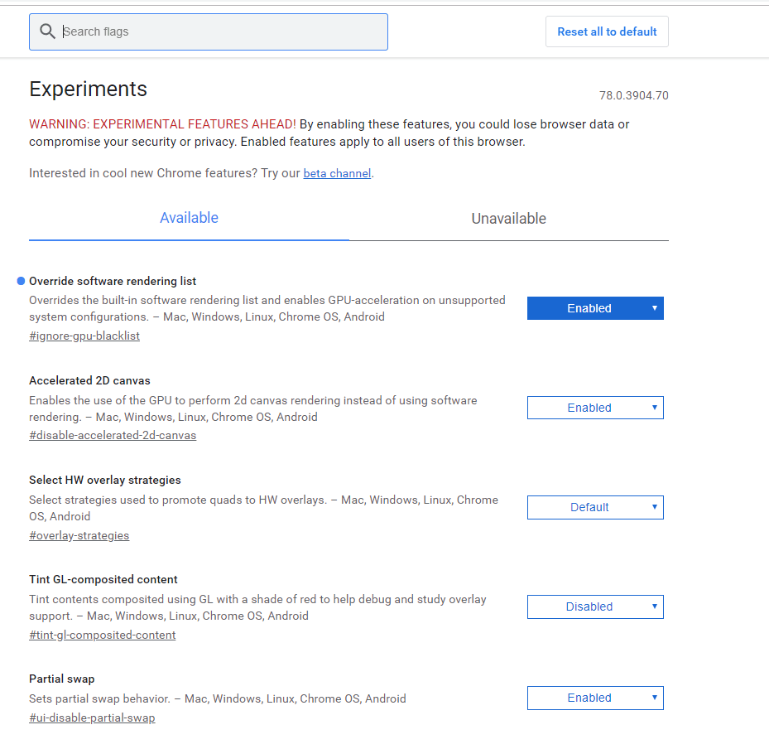Viewport: 769px width, 749px height.
Task: Open the Accelerated 2D canvas setting dropdown
Action: pyautogui.click(x=595, y=407)
